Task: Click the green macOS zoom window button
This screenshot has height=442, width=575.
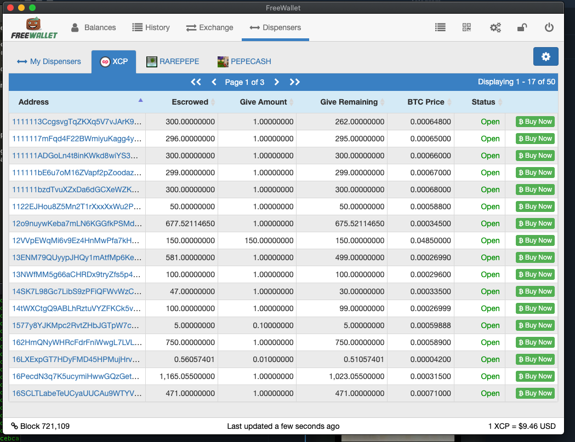Action: (32, 8)
